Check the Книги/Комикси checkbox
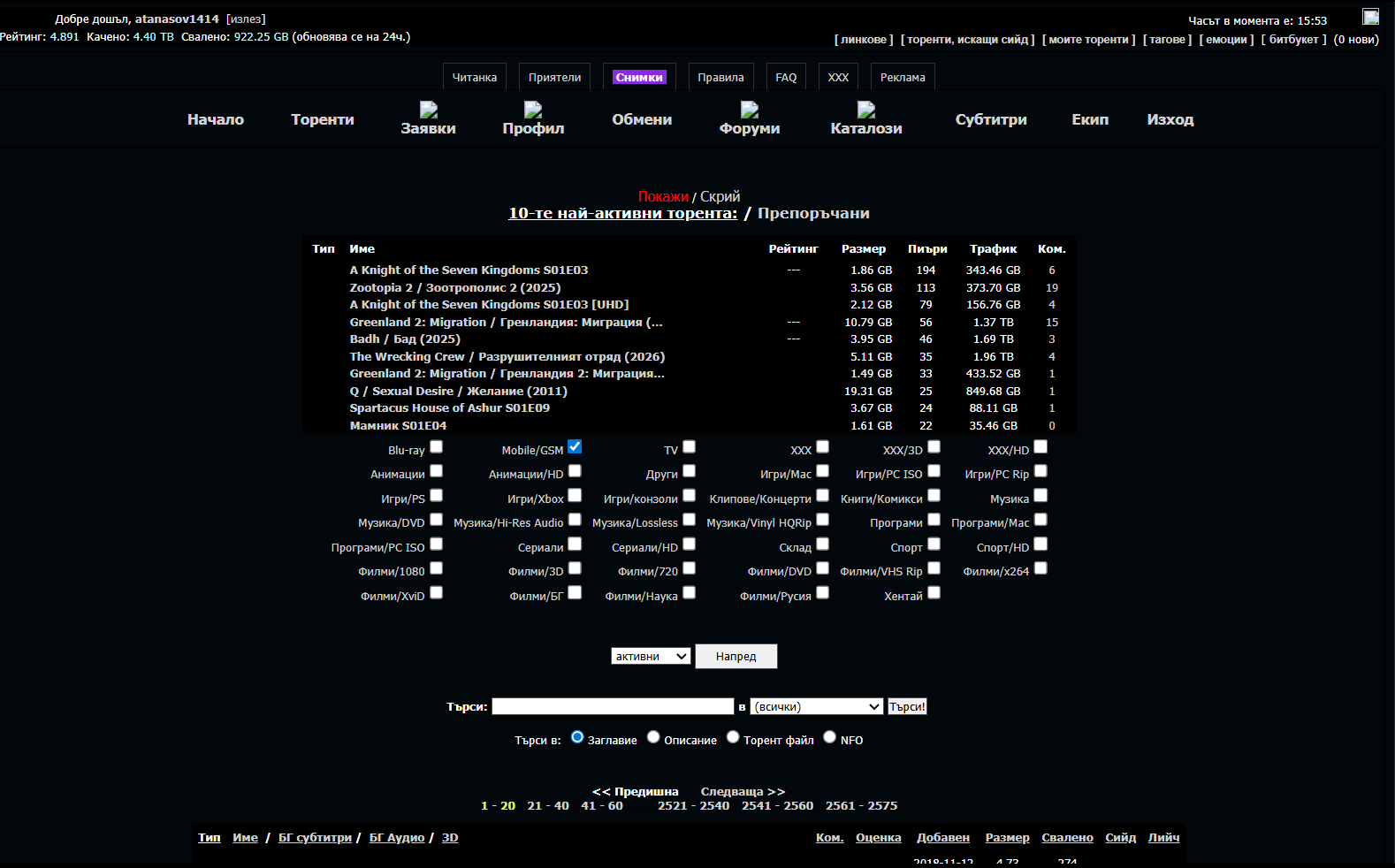 (x=934, y=496)
